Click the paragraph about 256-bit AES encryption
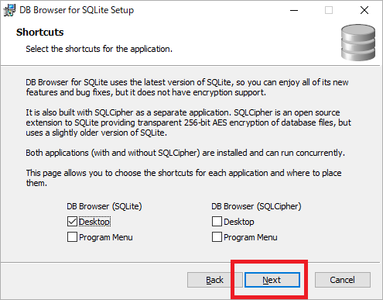Image resolution: width=383 pixels, height=300 pixels. [x=188, y=122]
